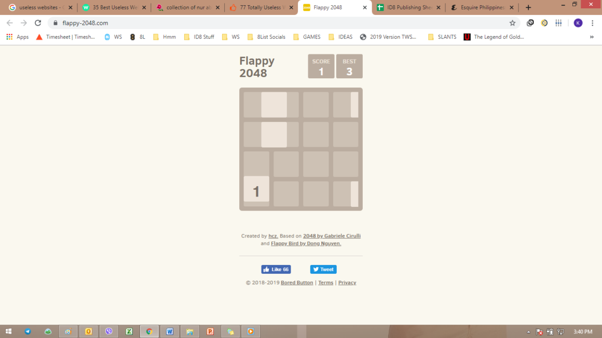Switch to the 'collection of nur ab' tab
The image size is (602, 338).
(188, 7)
